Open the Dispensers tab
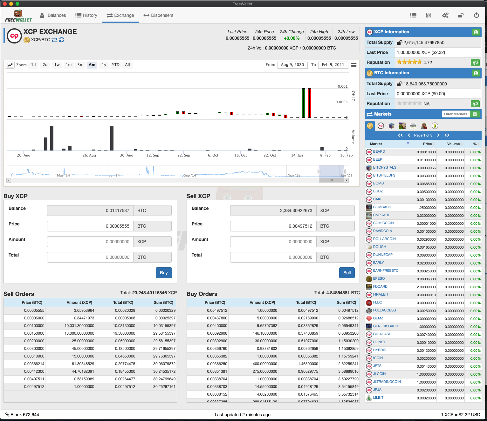Image resolution: width=487 pixels, height=421 pixels. (x=158, y=15)
